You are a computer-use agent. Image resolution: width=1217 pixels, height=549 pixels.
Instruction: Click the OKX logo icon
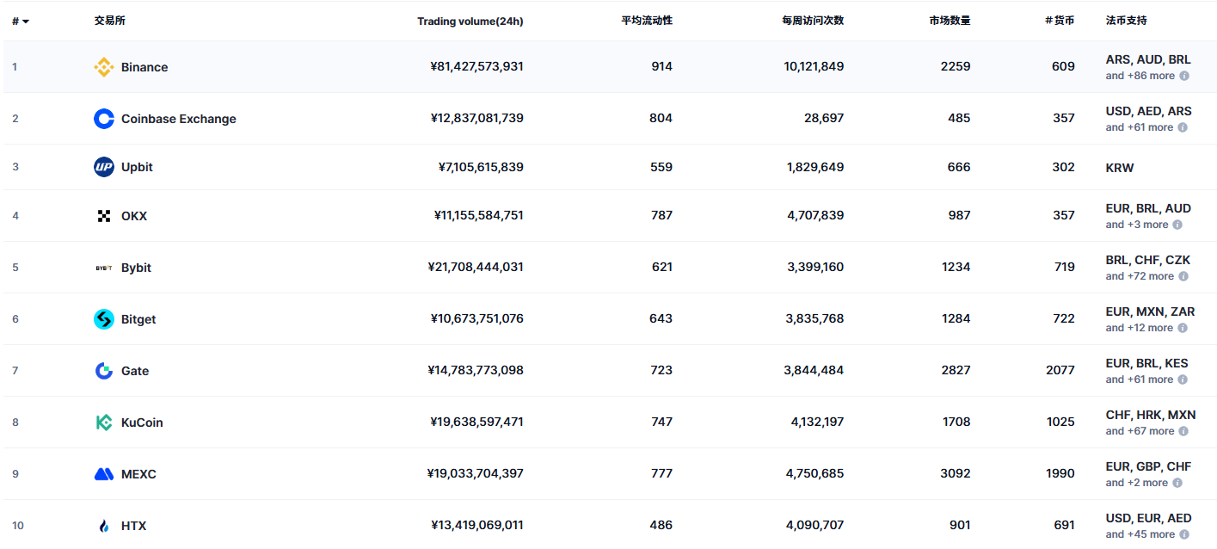click(x=103, y=216)
